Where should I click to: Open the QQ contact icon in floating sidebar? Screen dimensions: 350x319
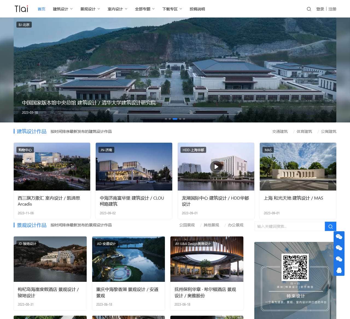point(339,270)
